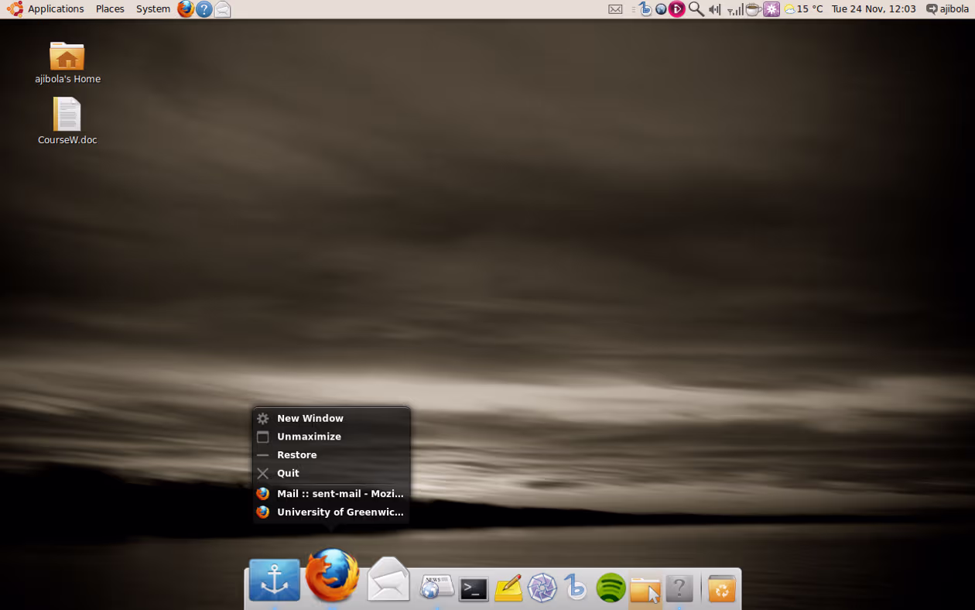Select Unmaximize in the dock menu

pyautogui.click(x=331, y=437)
